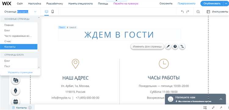
Task: Open Нанять специалиста menu
Action: point(81,4)
